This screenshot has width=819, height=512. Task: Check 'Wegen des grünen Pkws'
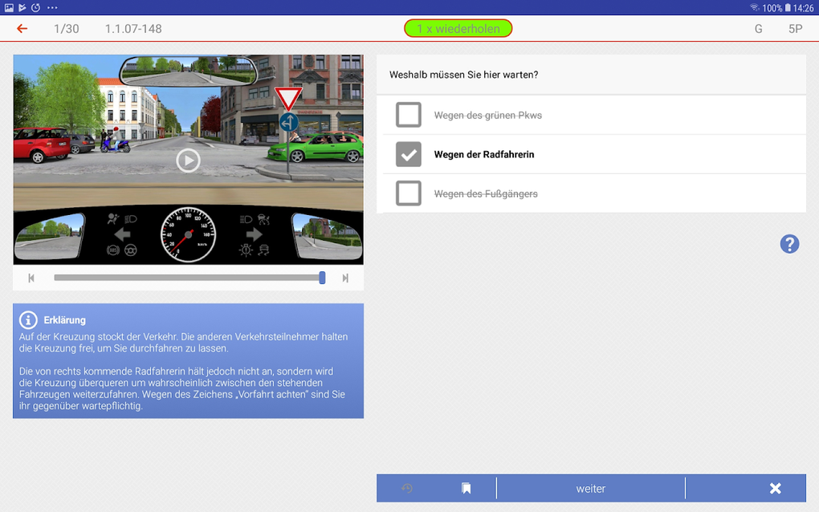tap(409, 115)
